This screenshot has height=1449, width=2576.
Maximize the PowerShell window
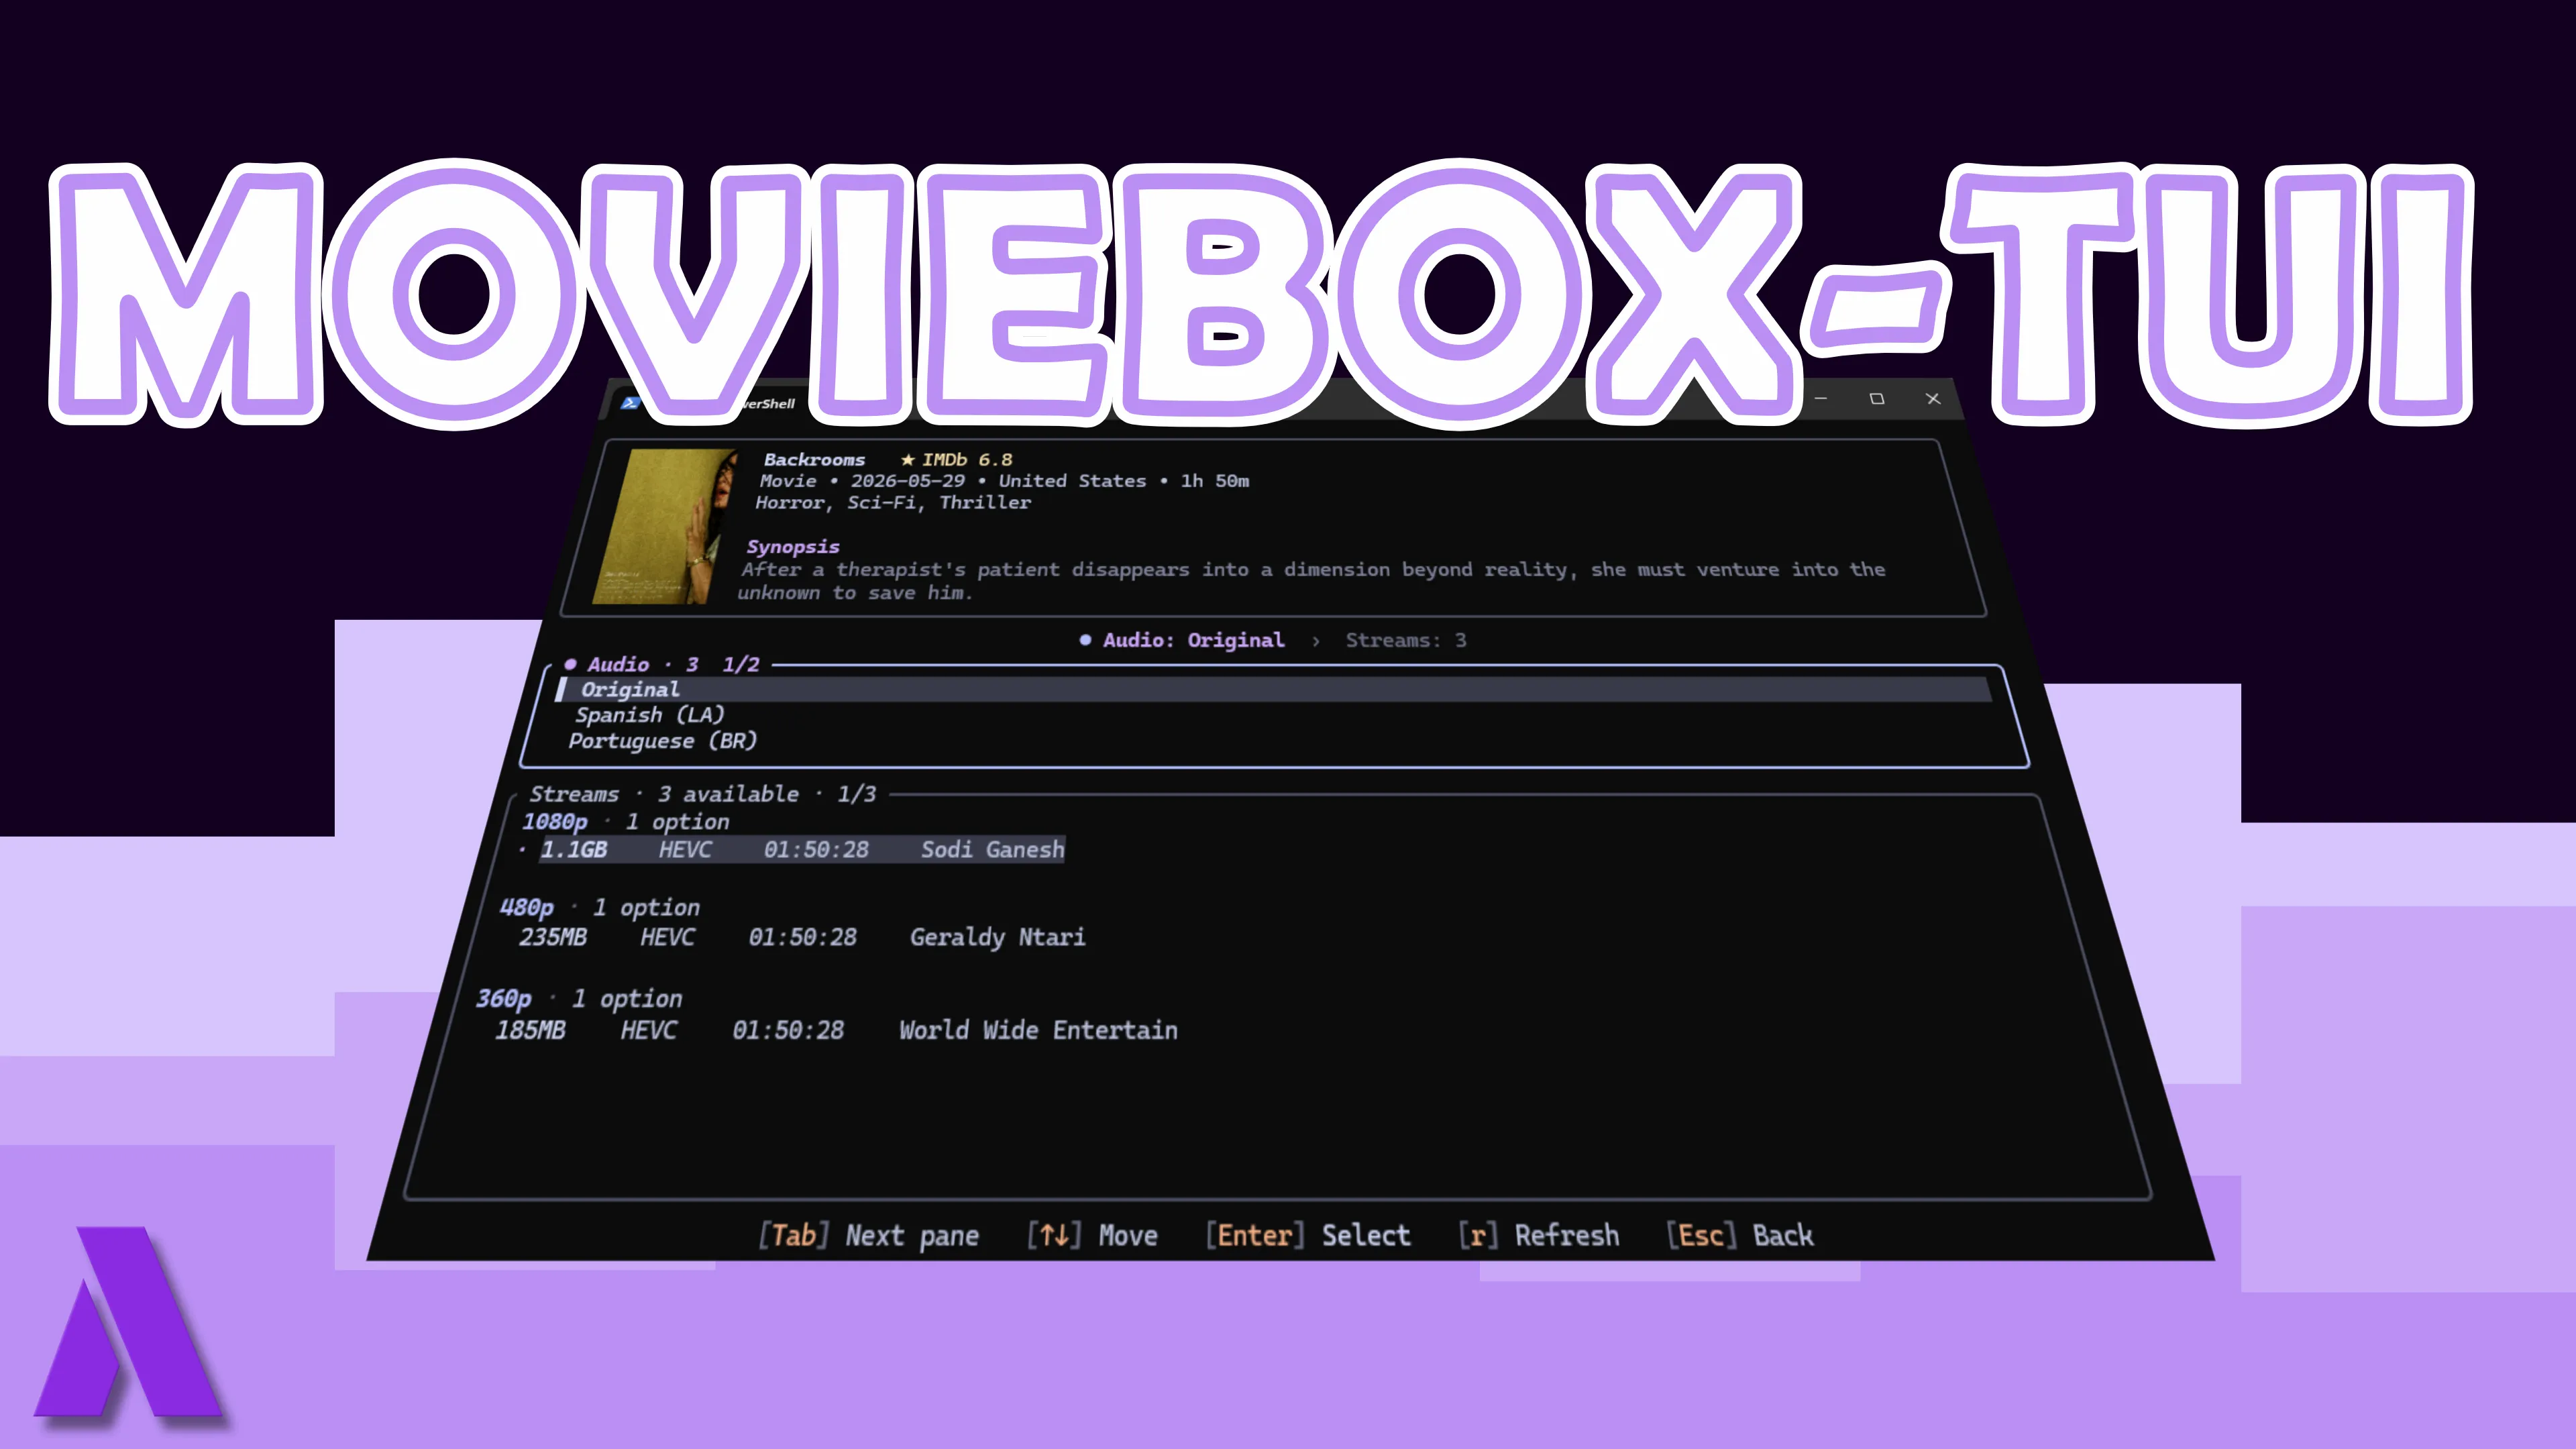point(1877,398)
